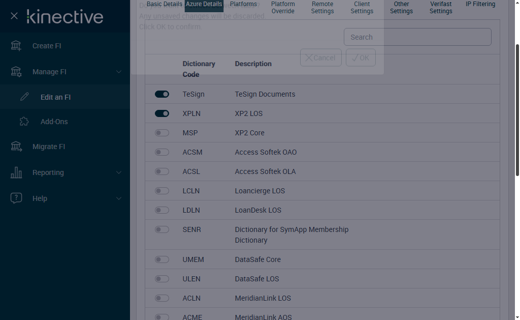Click the Loancierge LOS description

(x=260, y=191)
